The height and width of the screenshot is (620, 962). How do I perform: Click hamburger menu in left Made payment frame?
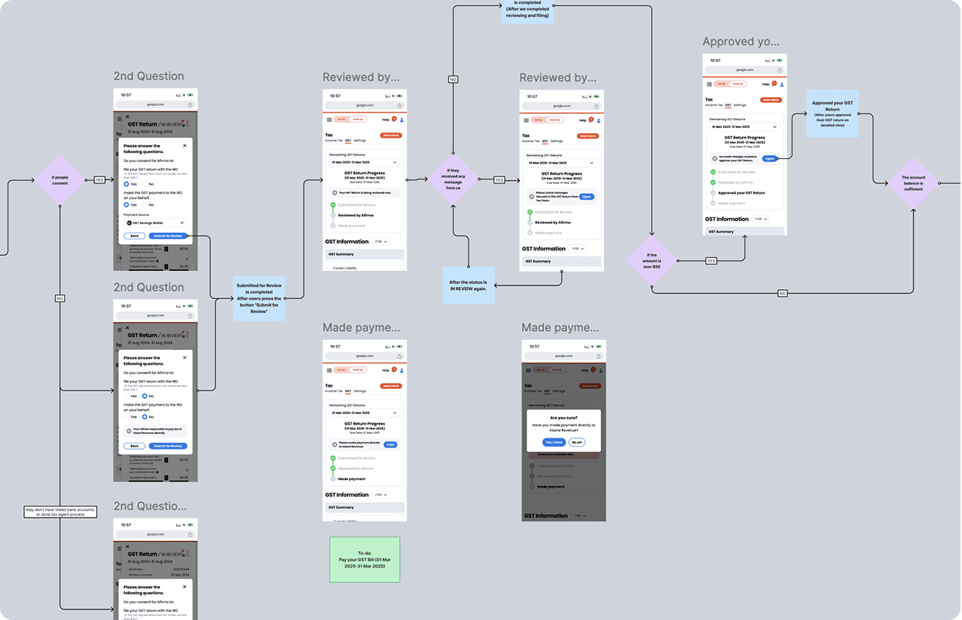[x=329, y=370]
